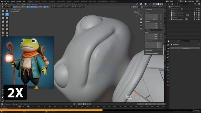This screenshot has width=201, height=113.
Task: Open the Sculpt Mode dropdown
Action: (11, 4)
